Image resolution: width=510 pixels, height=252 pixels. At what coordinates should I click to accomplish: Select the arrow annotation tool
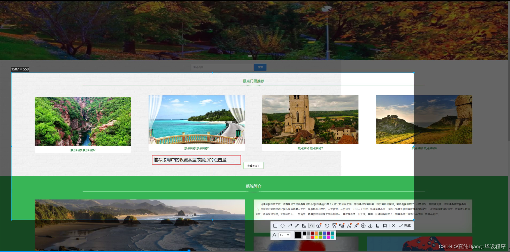coord(290,225)
